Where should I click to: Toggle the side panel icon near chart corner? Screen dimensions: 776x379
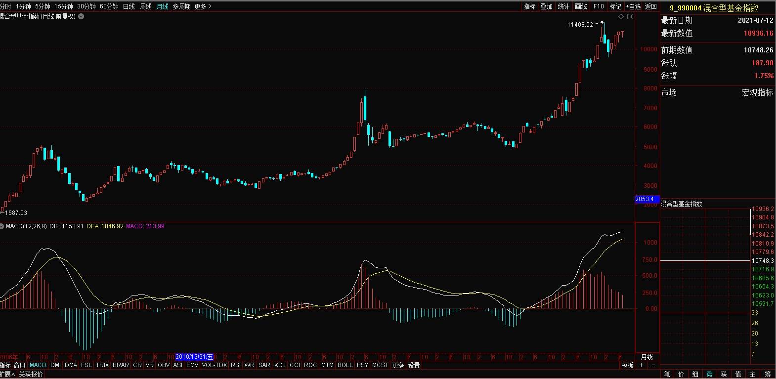click(630, 17)
